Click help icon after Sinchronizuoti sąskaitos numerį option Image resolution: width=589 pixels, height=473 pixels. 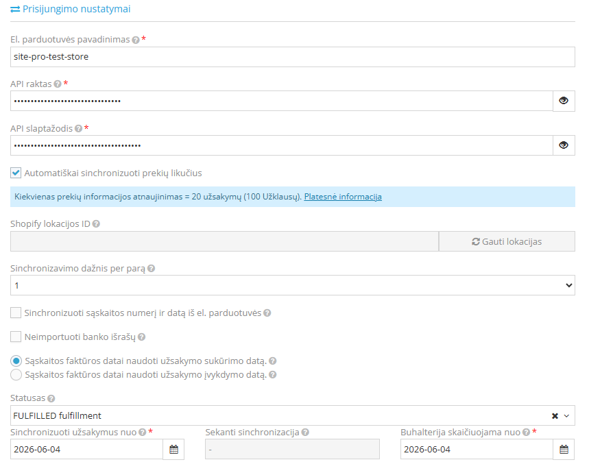[x=267, y=313]
